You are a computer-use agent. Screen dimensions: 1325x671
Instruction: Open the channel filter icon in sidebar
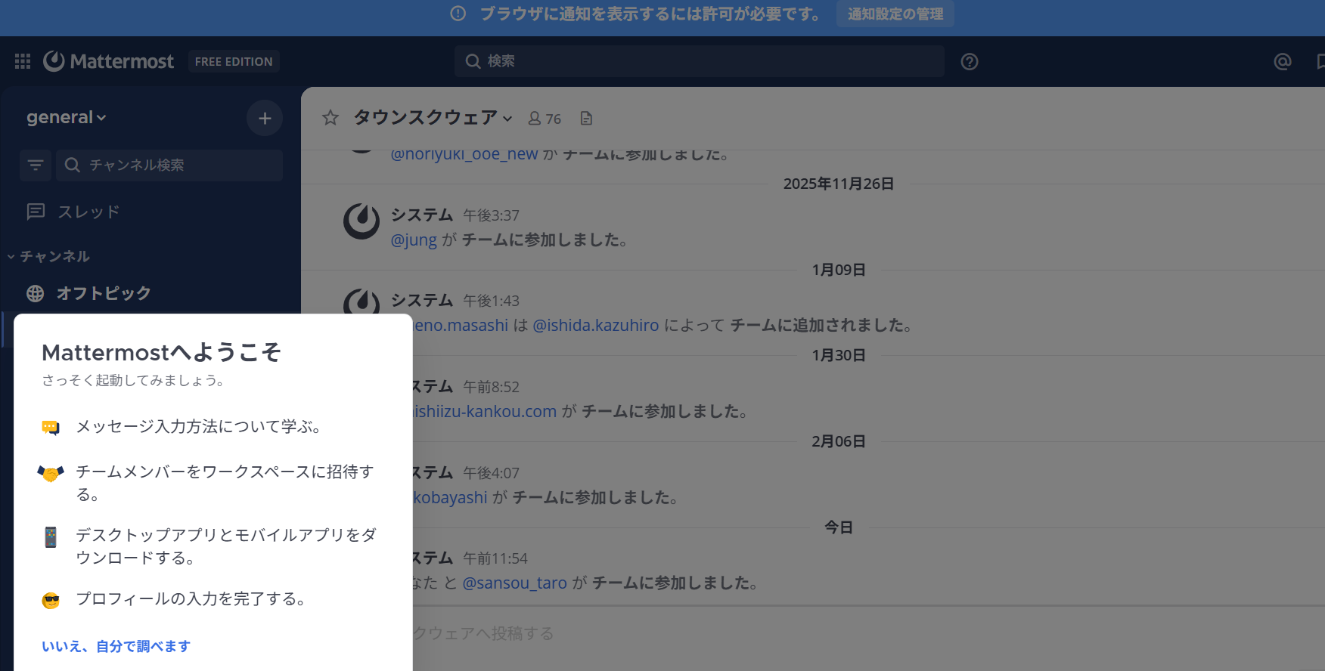(x=36, y=165)
